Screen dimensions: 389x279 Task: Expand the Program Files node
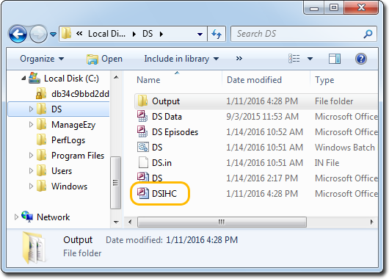pyautogui.click(x=31, y=156)
